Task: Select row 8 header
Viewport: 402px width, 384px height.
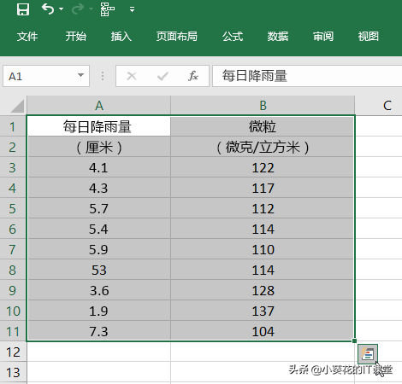Action: click(13, 270)
